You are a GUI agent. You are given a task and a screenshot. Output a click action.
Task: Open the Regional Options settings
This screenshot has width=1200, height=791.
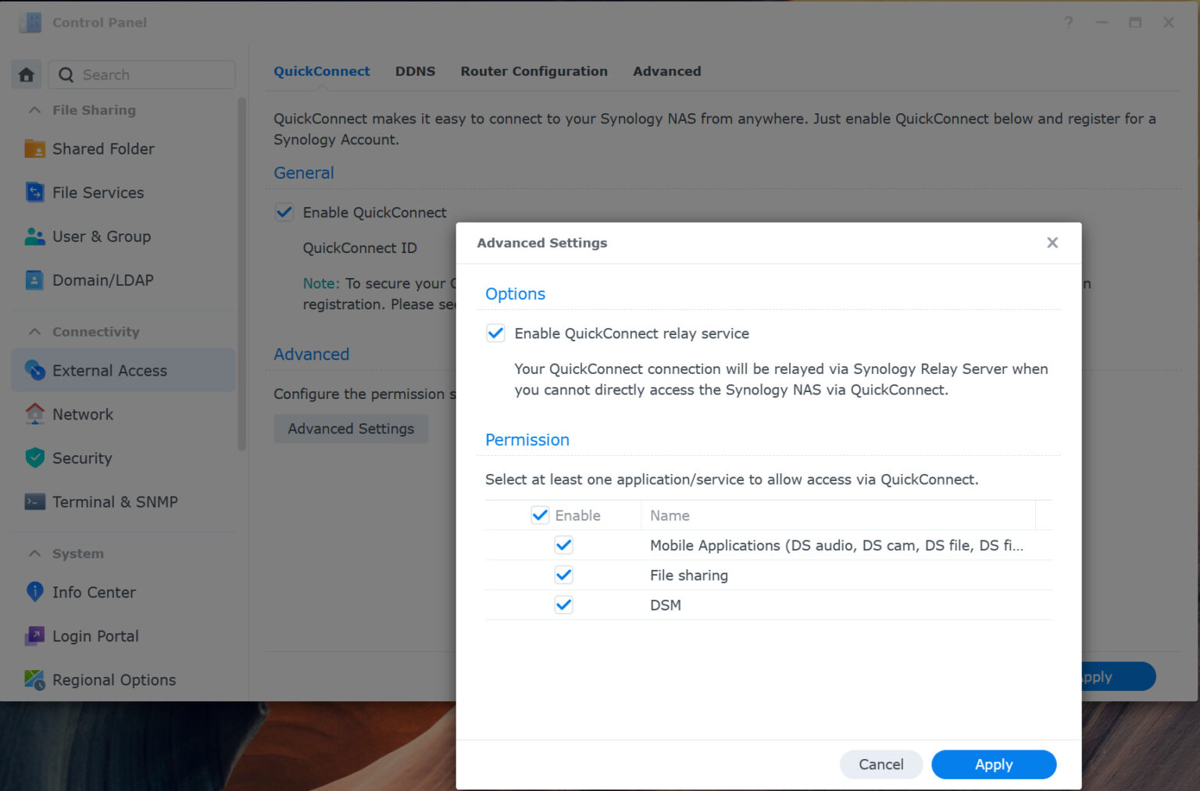(x=113, y=679)
